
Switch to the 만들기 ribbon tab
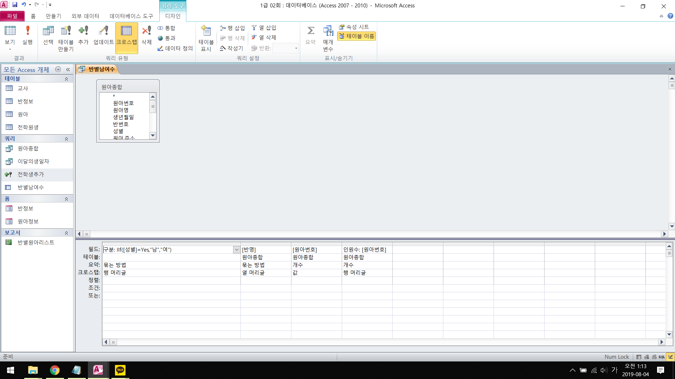coord(53,16)
